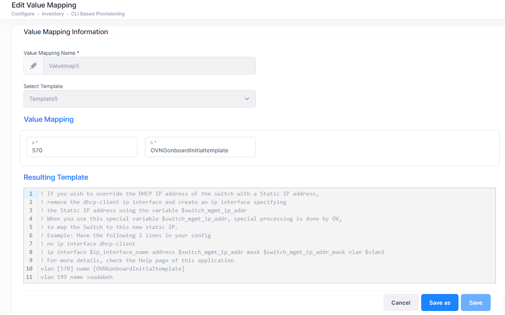Screen dimensions: 505x315
Task: Go to the Configure breadcrumb
Action: [23, 14]
